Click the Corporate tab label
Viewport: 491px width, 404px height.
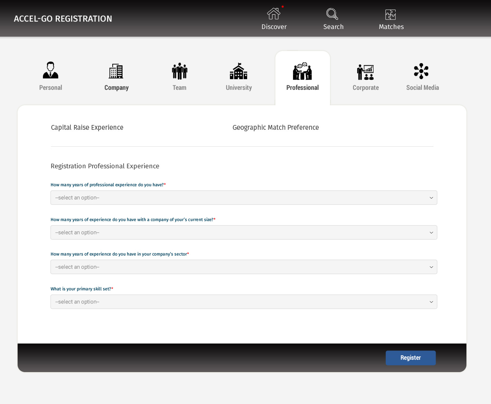tap(366, 88)
